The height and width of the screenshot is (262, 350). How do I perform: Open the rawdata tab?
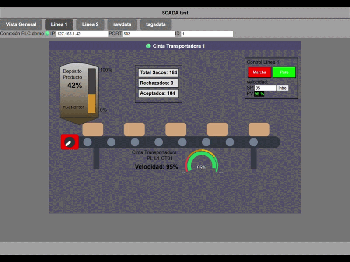point(122,24)
